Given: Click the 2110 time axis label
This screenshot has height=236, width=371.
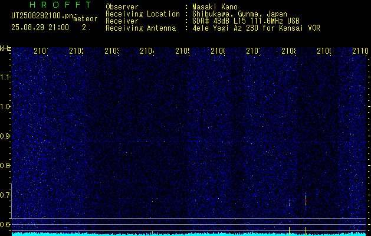Looking at the screenshot, I should coord(360,51).
